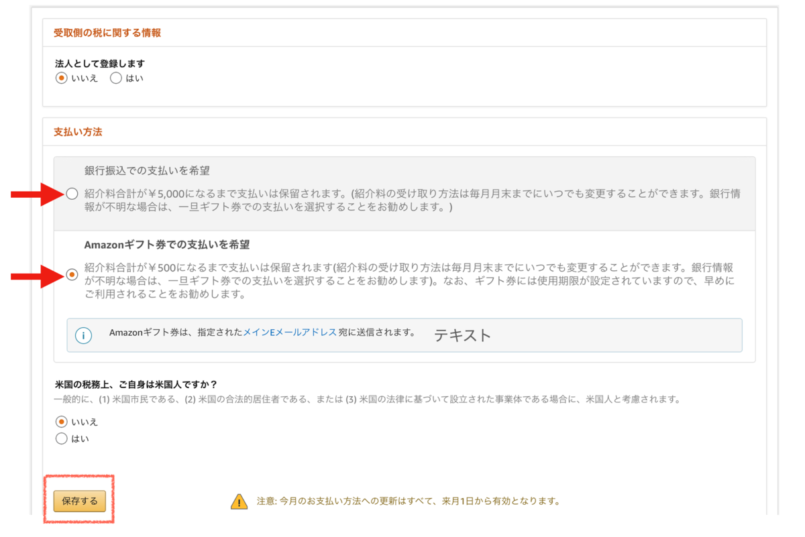
Task: Click the warning triangle icon beside 注意
Action: (x=239, y=501)
